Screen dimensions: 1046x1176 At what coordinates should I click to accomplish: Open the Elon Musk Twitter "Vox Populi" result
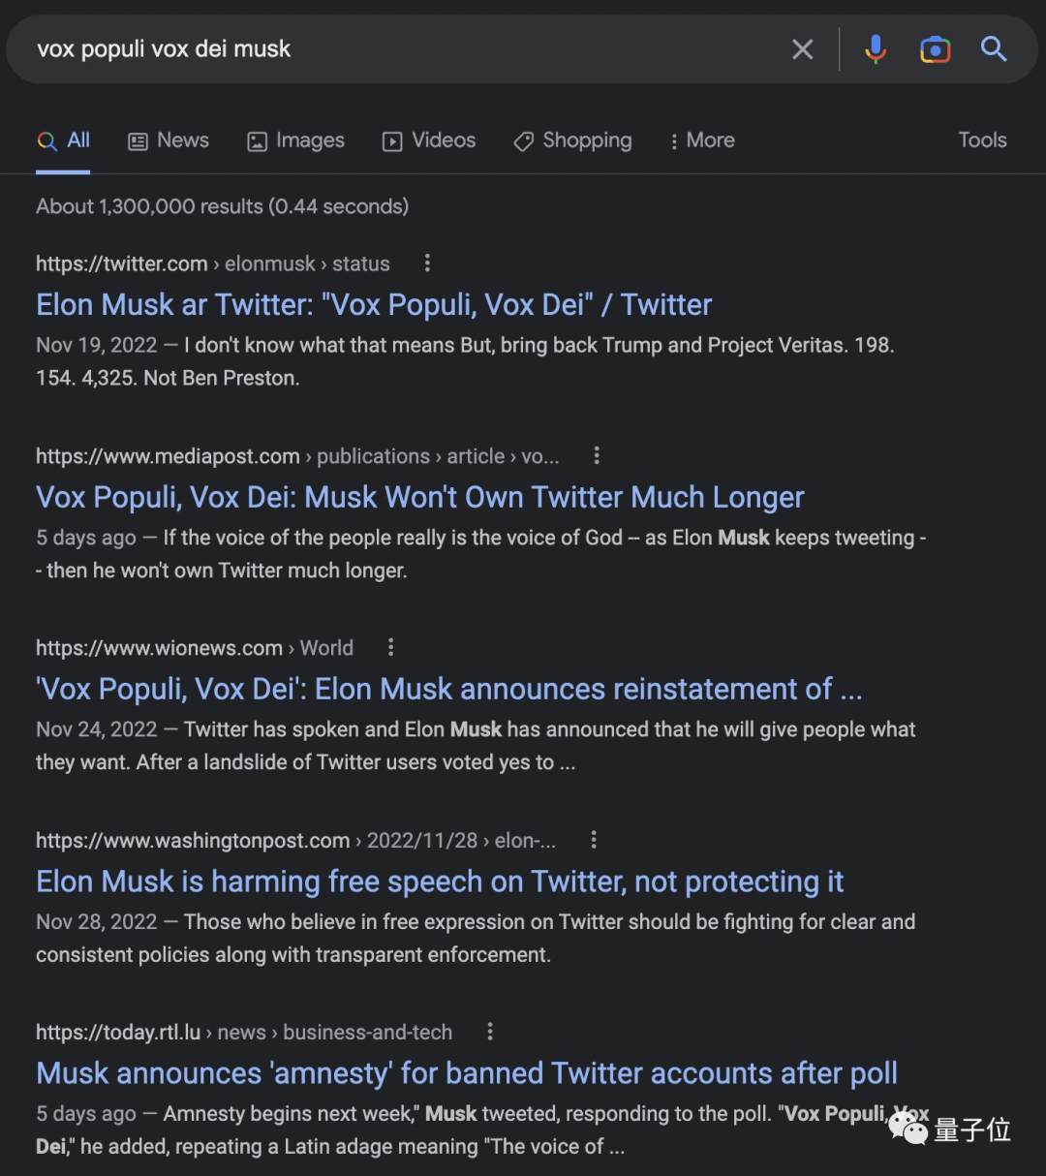(x=374, y=305)
